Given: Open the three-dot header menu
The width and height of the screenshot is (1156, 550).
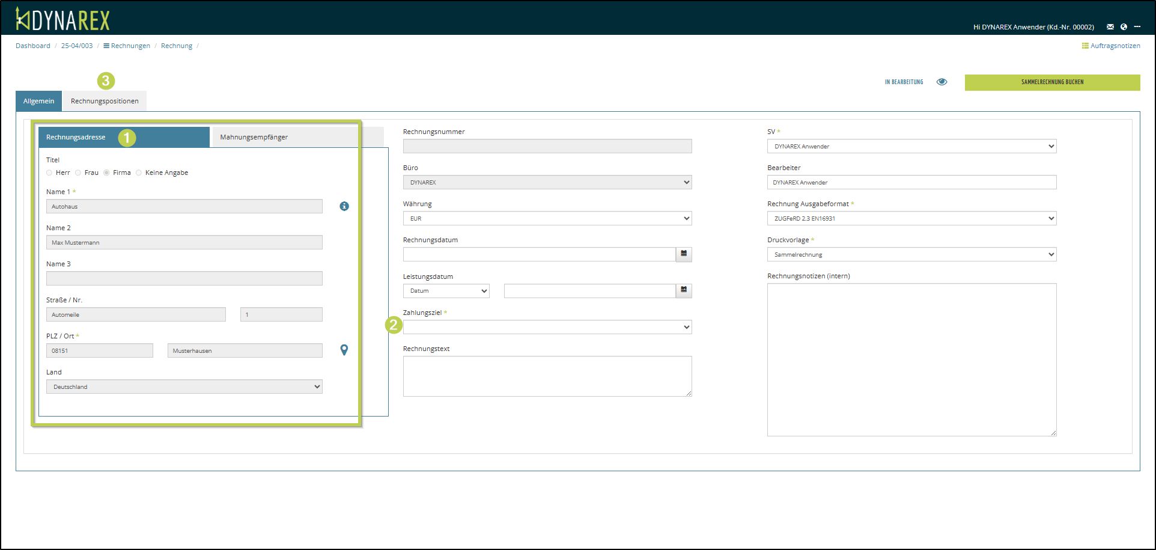Looking at the screenshot, I should pos(1137,27).
